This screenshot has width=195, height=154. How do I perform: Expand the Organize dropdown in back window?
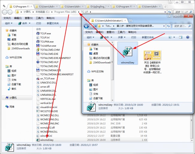(9, 23)
